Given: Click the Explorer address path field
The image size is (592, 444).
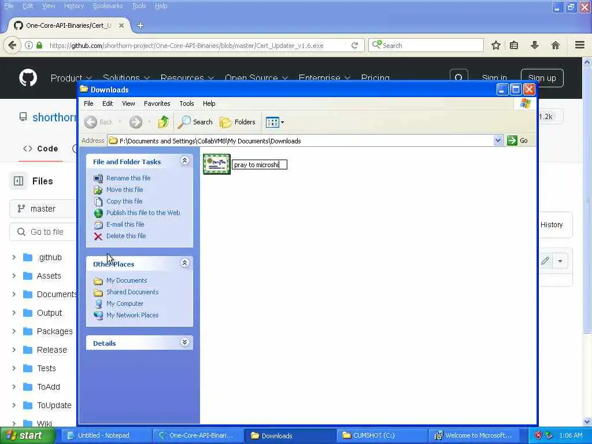Looking at the screenshot, I should click(x=301, y=141).
